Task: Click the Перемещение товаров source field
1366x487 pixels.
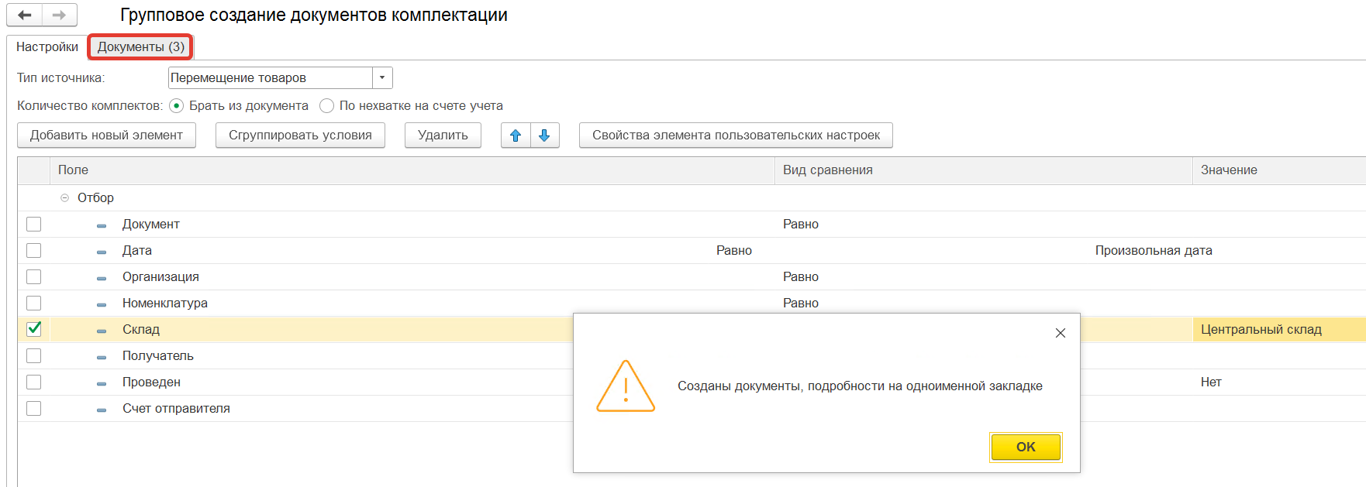Action: pos(271,77)
